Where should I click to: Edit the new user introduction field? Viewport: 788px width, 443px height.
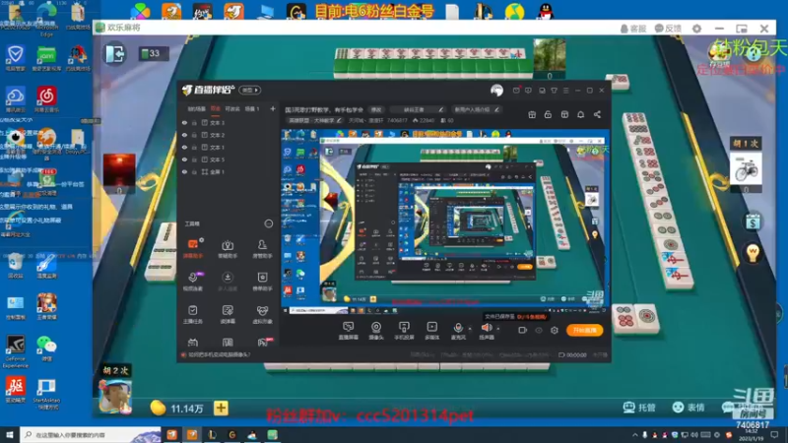coord(476,109)
